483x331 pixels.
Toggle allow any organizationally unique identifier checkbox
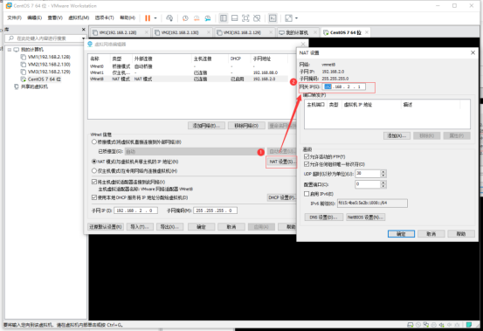tap(307, 164)
